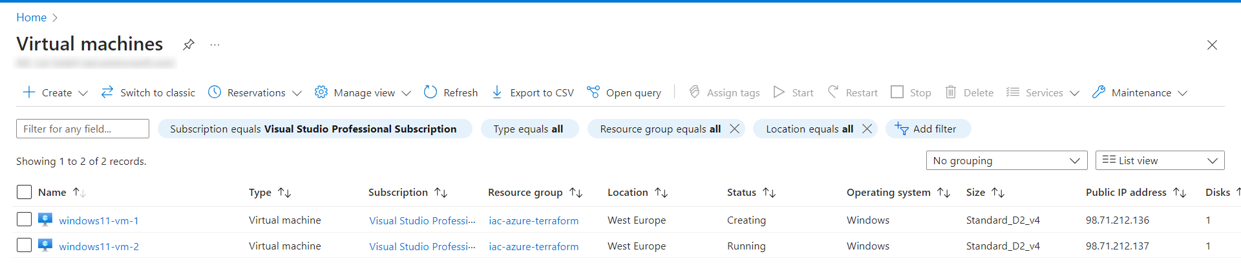The width and height of the screenshot is (1241, 276).
Task: Click the 98.71.212.137 IP address
Action: (1118, 246)
